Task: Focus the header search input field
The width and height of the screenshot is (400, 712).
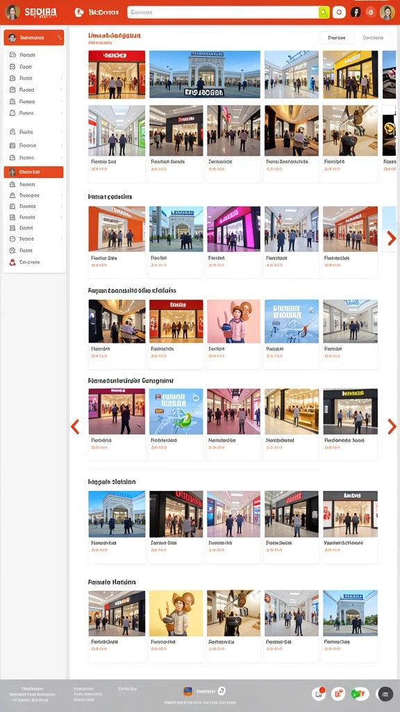Action: click(223, 13)
